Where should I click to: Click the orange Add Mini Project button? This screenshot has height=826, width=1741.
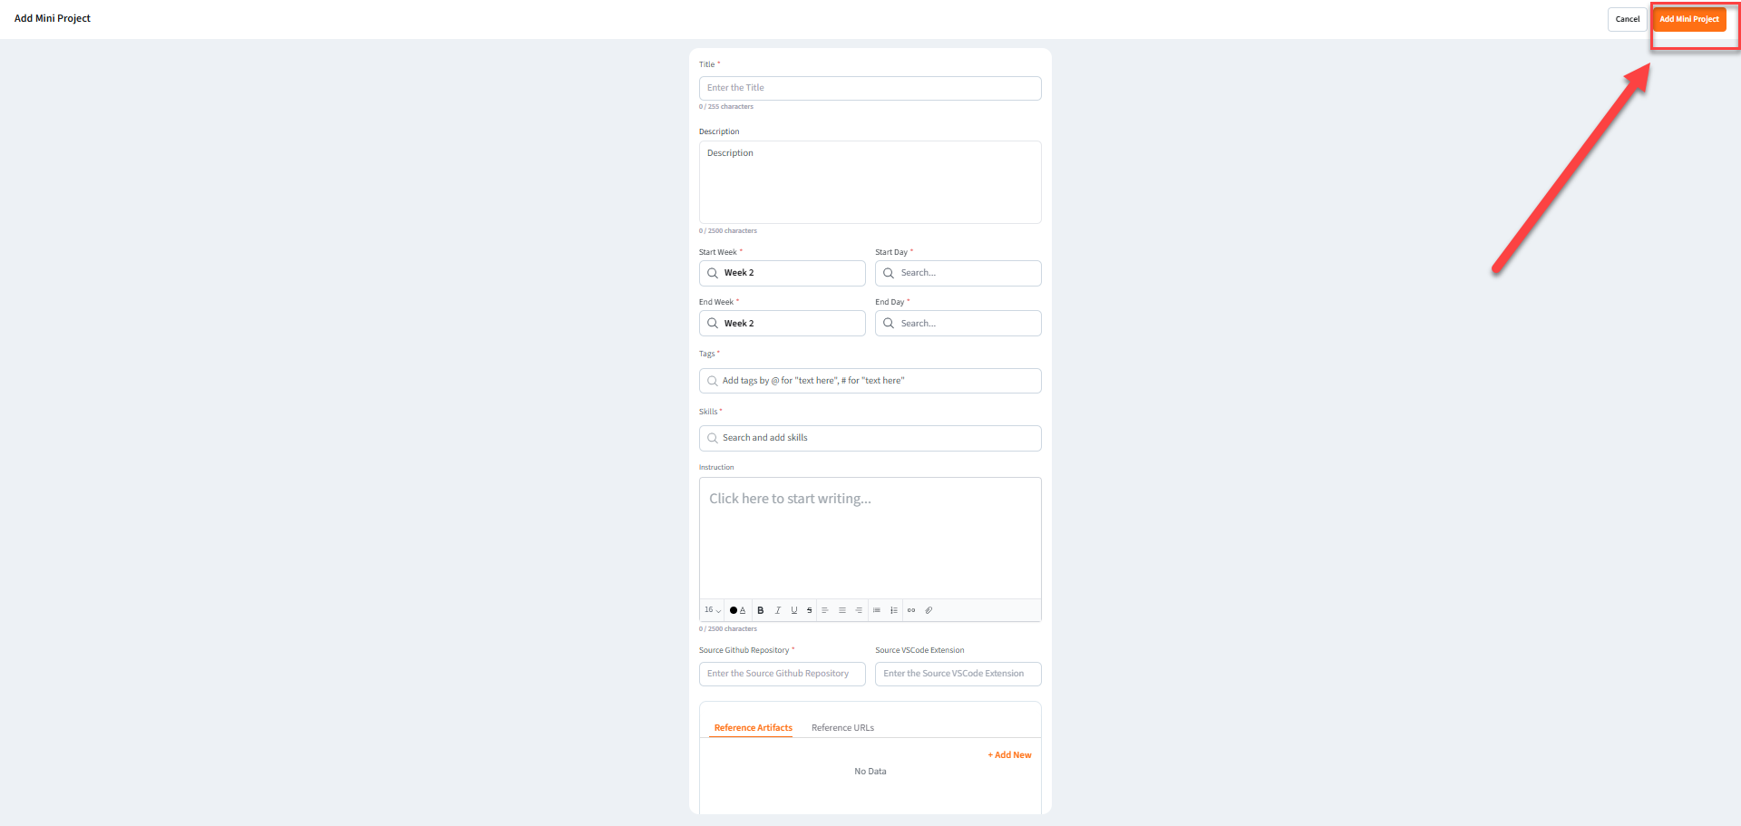tap(1688, 19)
